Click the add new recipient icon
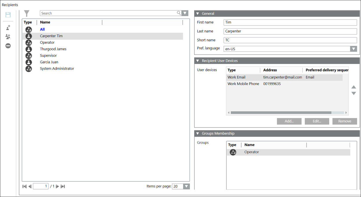This screenshot has width=361, height=197. (x=8, y=27)
